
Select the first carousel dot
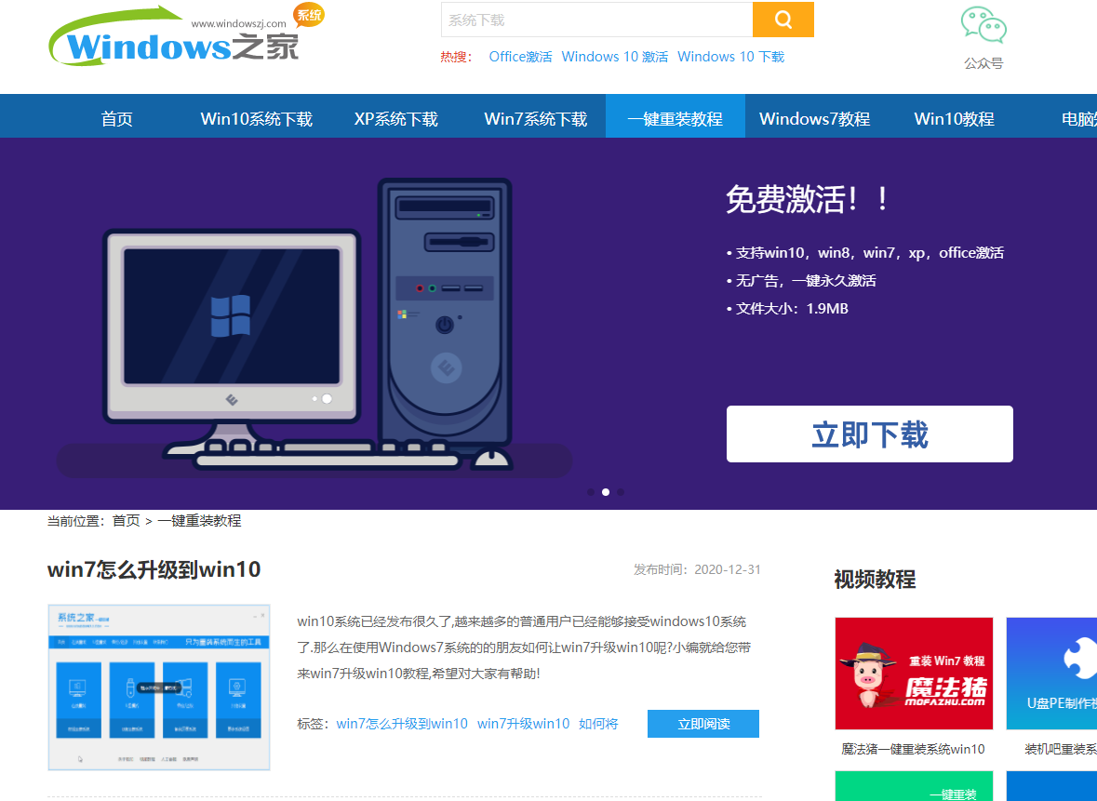point(591,492)
